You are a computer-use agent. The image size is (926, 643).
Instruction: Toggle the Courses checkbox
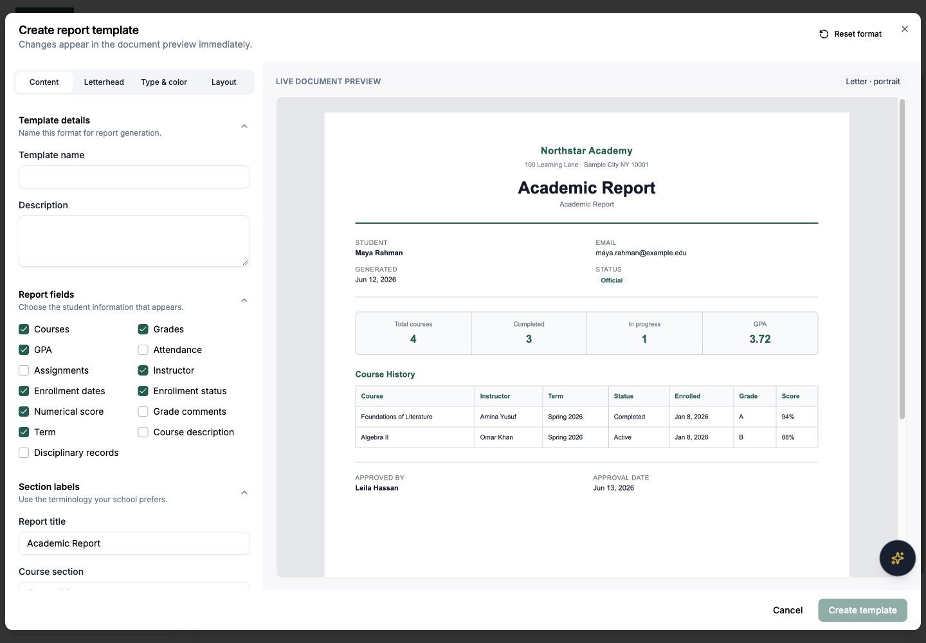[x=24, y=329]
